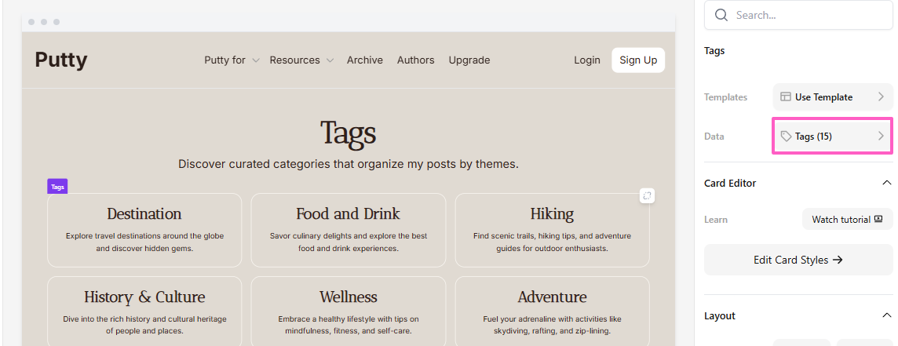Click the Upgrade nav link
The height and width of the screenshot is (346, 898).
(x=469, y=60)
